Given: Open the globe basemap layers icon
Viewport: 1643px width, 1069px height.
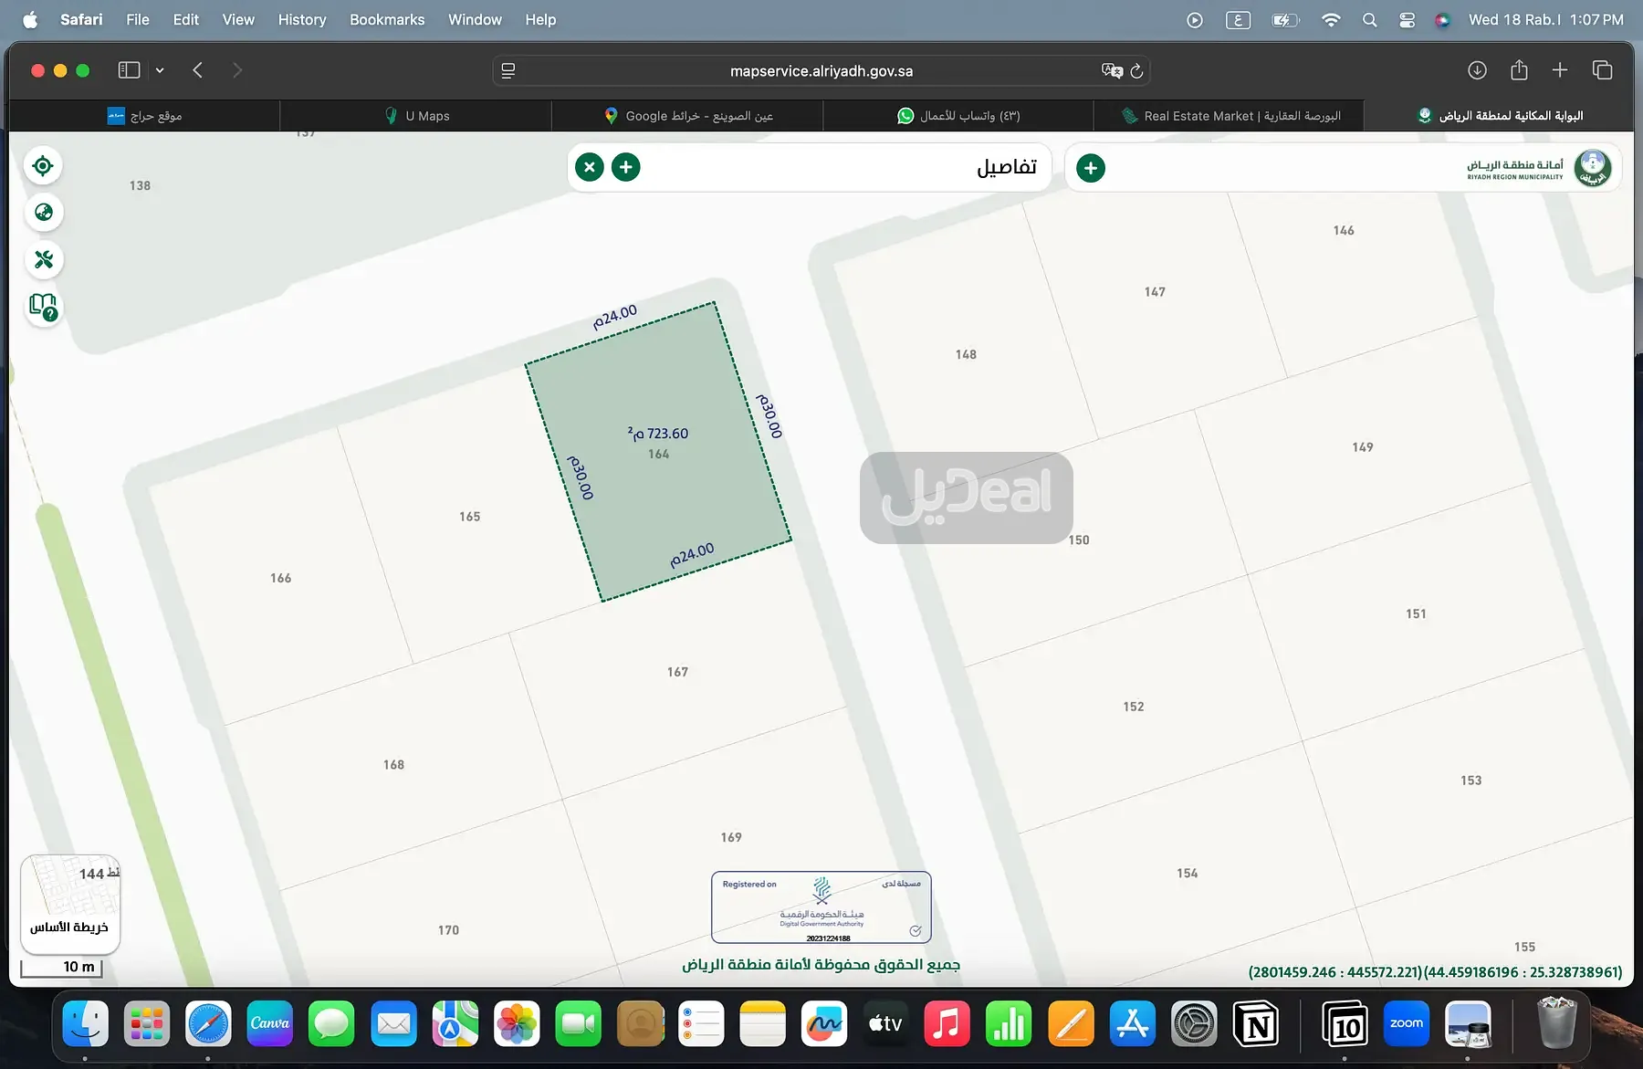Looking at the screenshot, I should click(x=43, y=213).
